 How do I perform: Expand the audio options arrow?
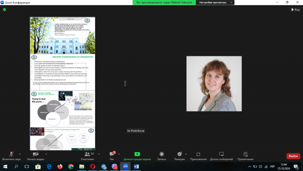click(20, 154)
